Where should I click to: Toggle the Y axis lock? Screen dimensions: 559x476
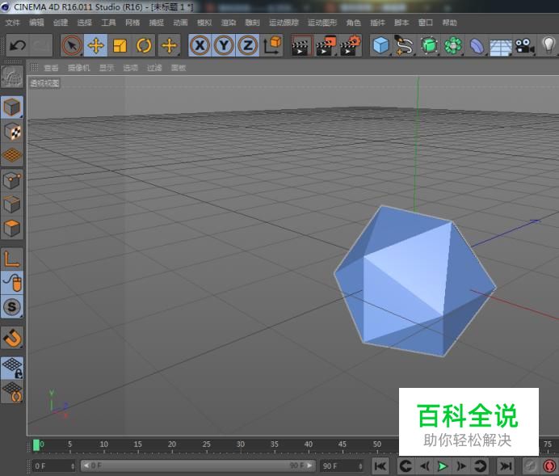click(x=224, y=45)
